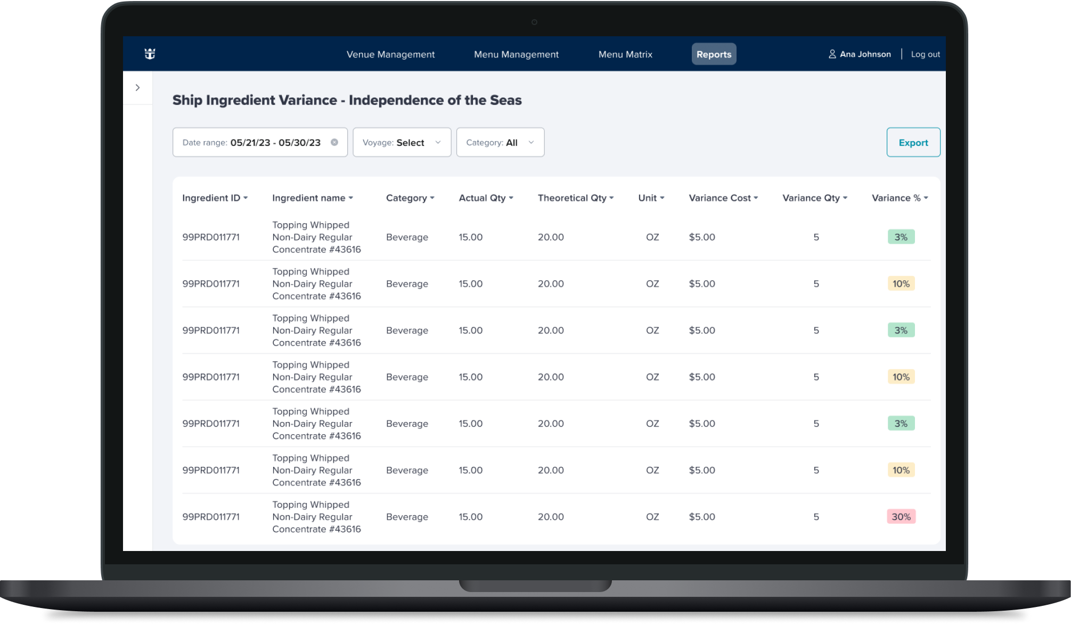Click the ship crown logo icon
The width and height of the screenshot is (1071, 624).
point(150,54)
